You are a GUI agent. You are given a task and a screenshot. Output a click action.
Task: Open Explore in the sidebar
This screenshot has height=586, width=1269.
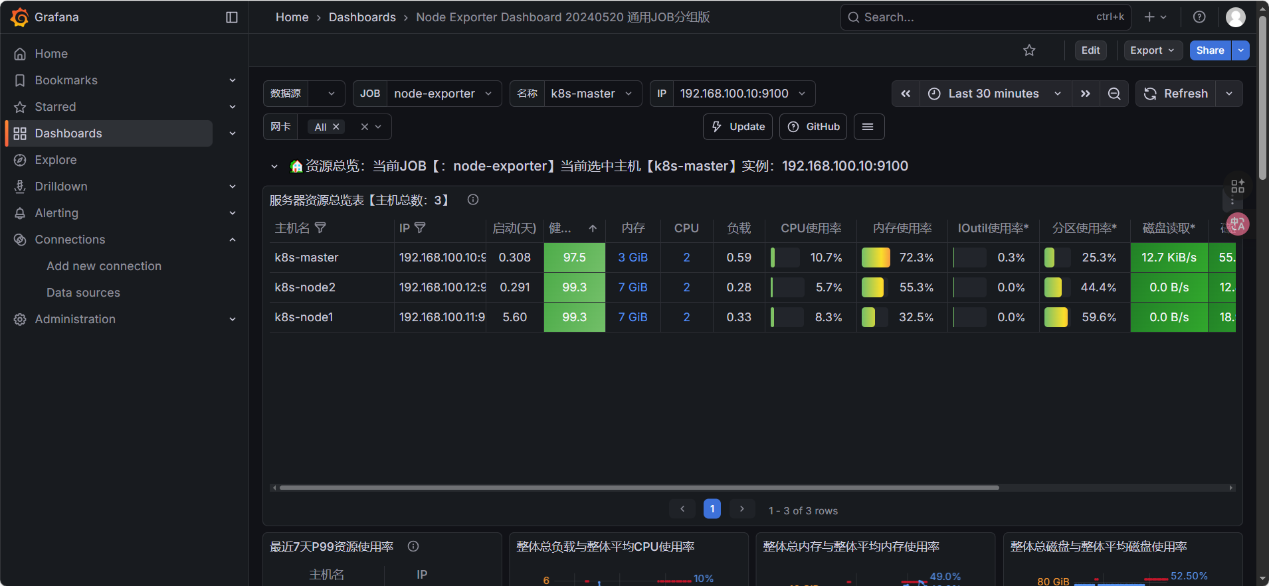(x=56, y=160)
